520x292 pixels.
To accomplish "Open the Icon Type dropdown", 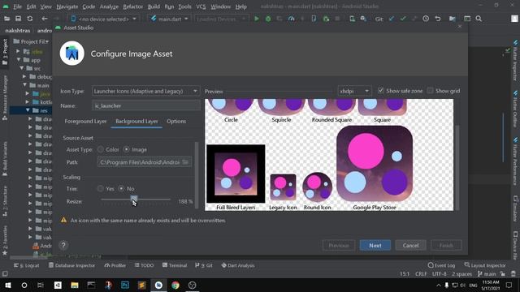I will click(x=145, y=91).
